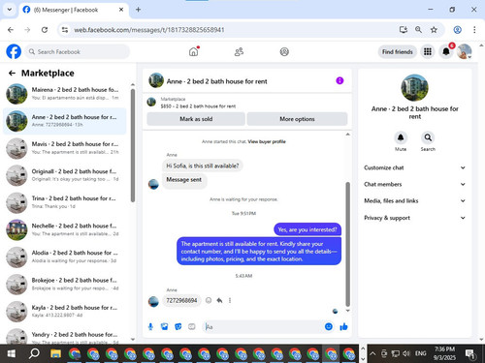The width and height of the screenshot is (485, 363).
Task: Open the notifications bell icon
Action: tap(446, 51)
